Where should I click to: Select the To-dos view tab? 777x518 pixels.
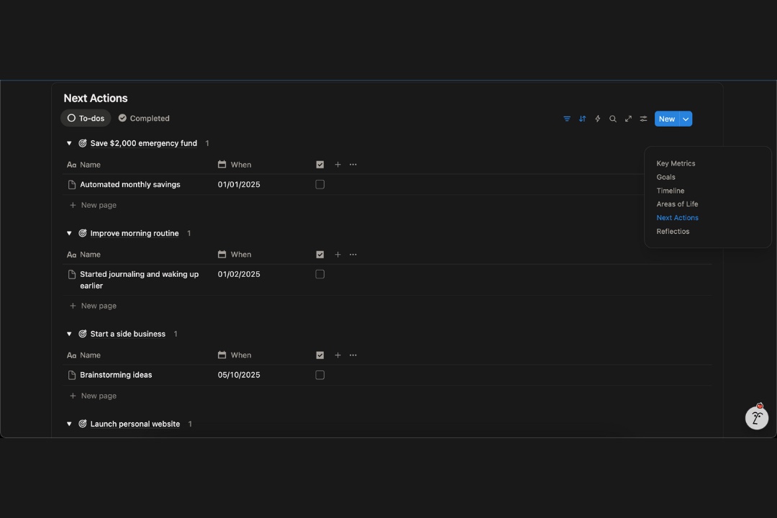click(x=86, y=119)
